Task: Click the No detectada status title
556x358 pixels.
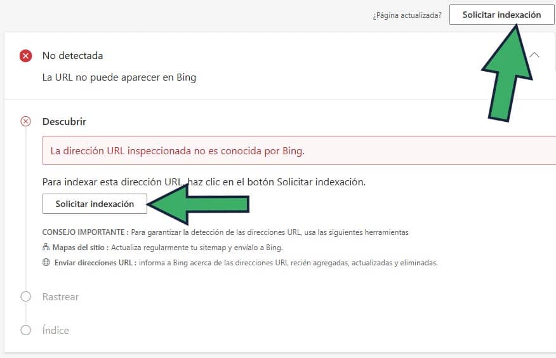Action: click(73, 56)
